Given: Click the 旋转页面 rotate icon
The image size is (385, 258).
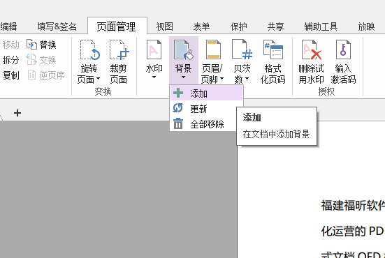Looking at the screenshot, I should pyautogui.click(x=89, y=50).
